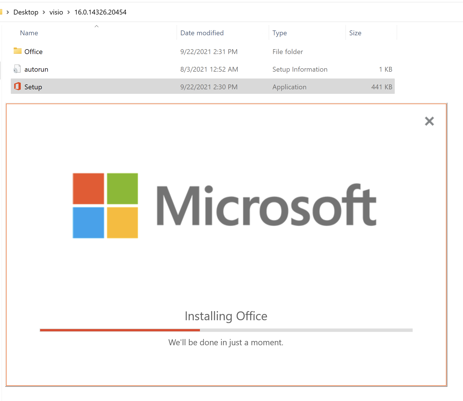This screenshot has width=463, height=401.
Task: Click the File folder type cell
Action: tap(288, 52)
